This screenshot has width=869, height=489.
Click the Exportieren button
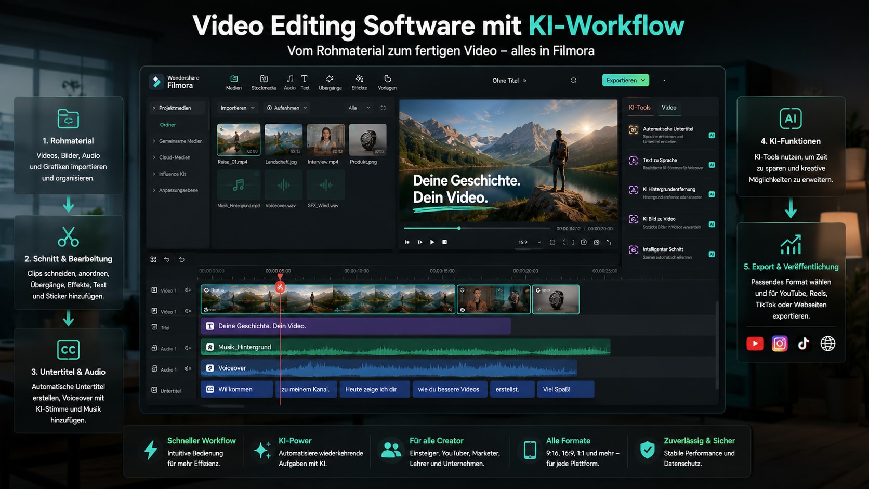(x=626, y=80)
